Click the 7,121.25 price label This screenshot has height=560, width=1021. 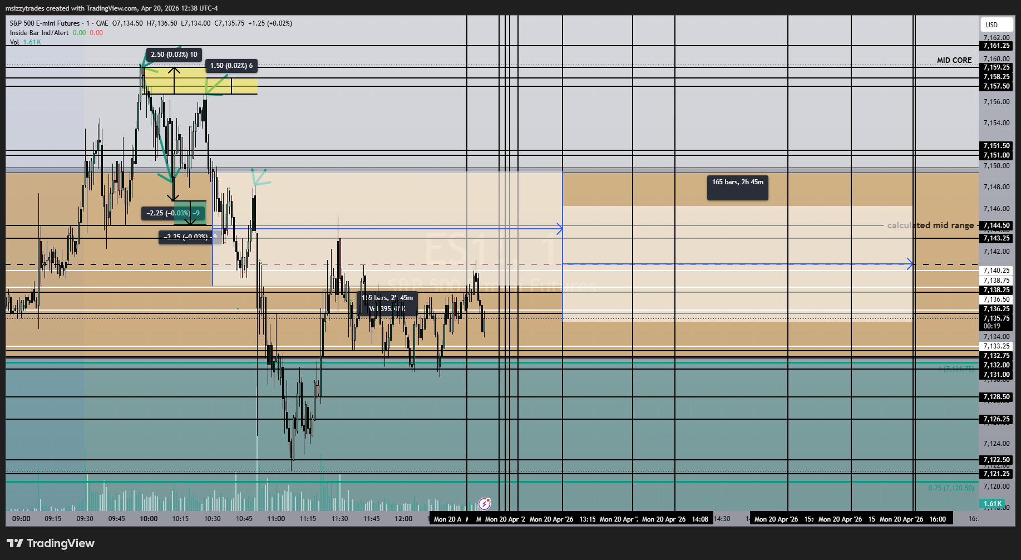pos(997,474)
